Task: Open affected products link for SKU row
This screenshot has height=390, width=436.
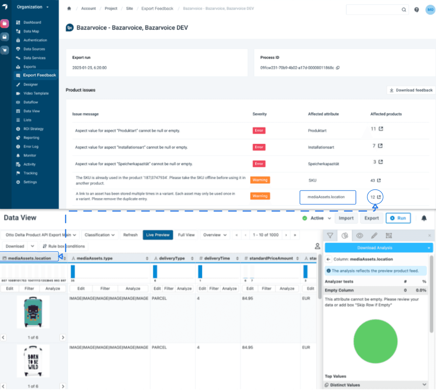Action: point(379,180)
